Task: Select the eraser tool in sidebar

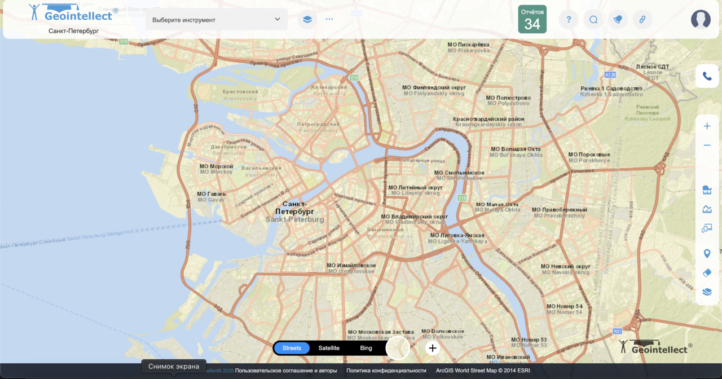Action: tap(707, 273)
